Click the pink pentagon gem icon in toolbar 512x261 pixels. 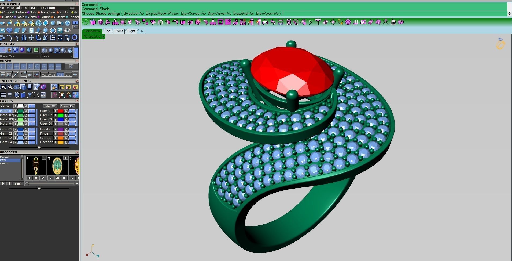pos(348,22)
